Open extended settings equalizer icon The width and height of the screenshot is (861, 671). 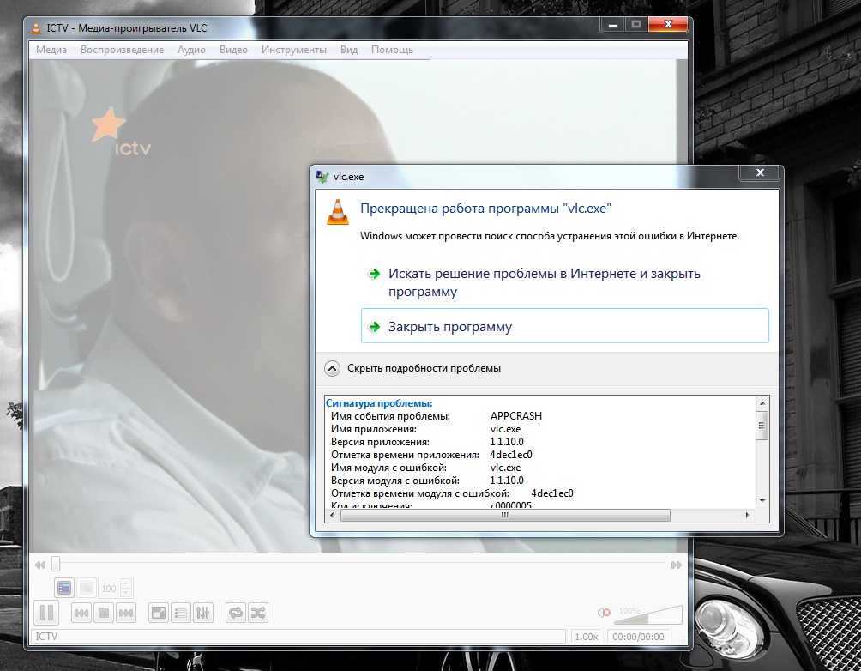[x=202, y=613]
